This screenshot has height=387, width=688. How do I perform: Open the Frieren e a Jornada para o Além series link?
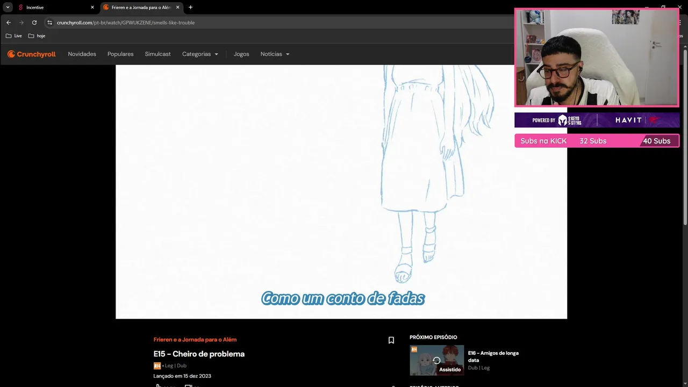tap(195, 340)
